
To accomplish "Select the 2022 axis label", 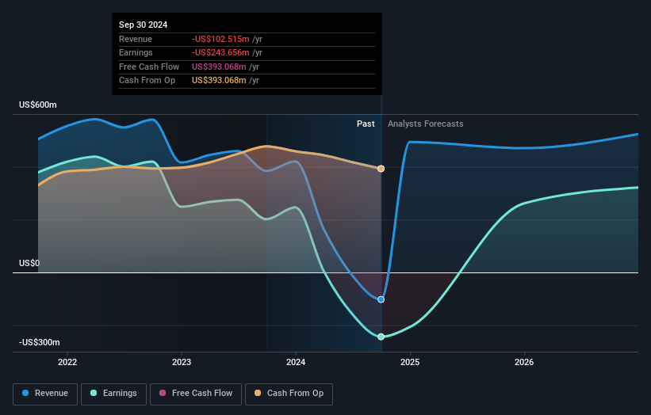I will (x=67, y=362).
